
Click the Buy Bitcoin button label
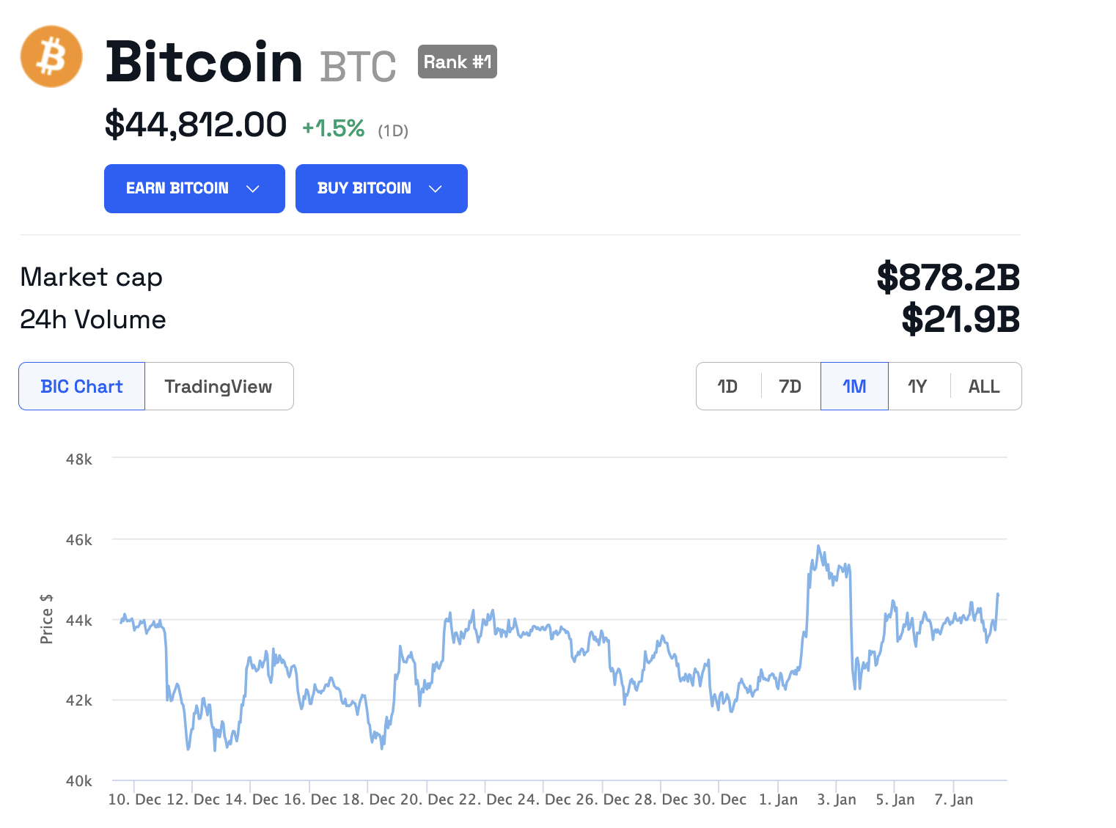click(x=364, y=188)
